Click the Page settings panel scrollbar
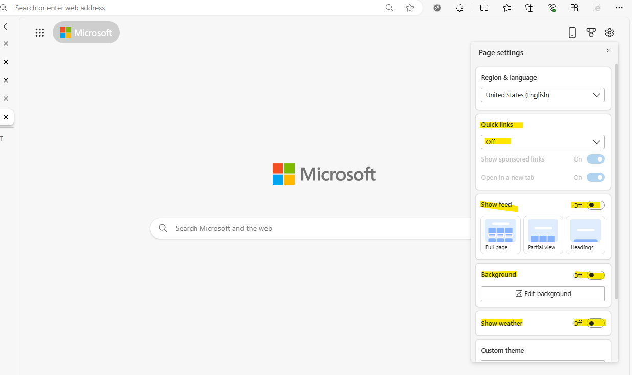This screenshot has height=375, width=632. [616, 181]
